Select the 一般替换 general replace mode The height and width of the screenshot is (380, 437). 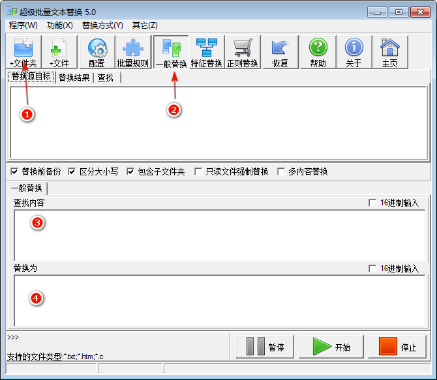click(x=171, y=51)
